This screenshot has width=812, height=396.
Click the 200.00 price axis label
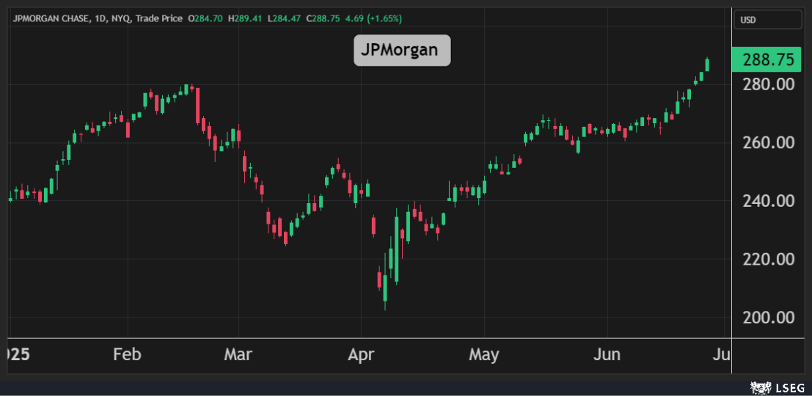pyautogui.click(x=768, y=318)
